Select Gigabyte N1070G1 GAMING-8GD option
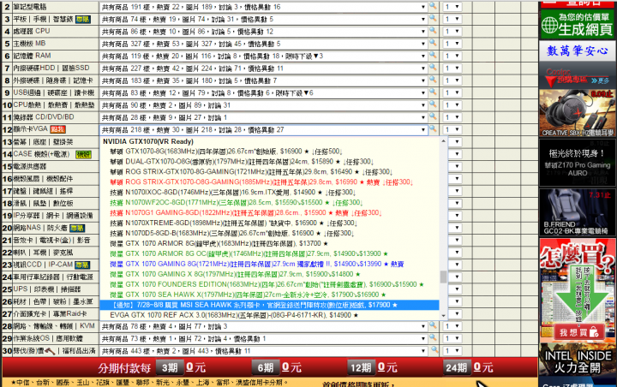The width and height of the screenshot is (617, 387). (269, 213)
